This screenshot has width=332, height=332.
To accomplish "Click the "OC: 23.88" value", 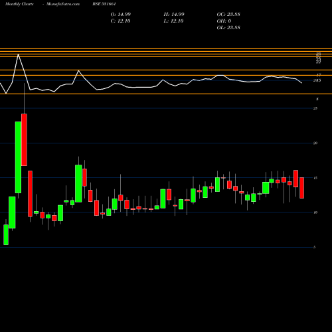I will (x=228, y=15).
